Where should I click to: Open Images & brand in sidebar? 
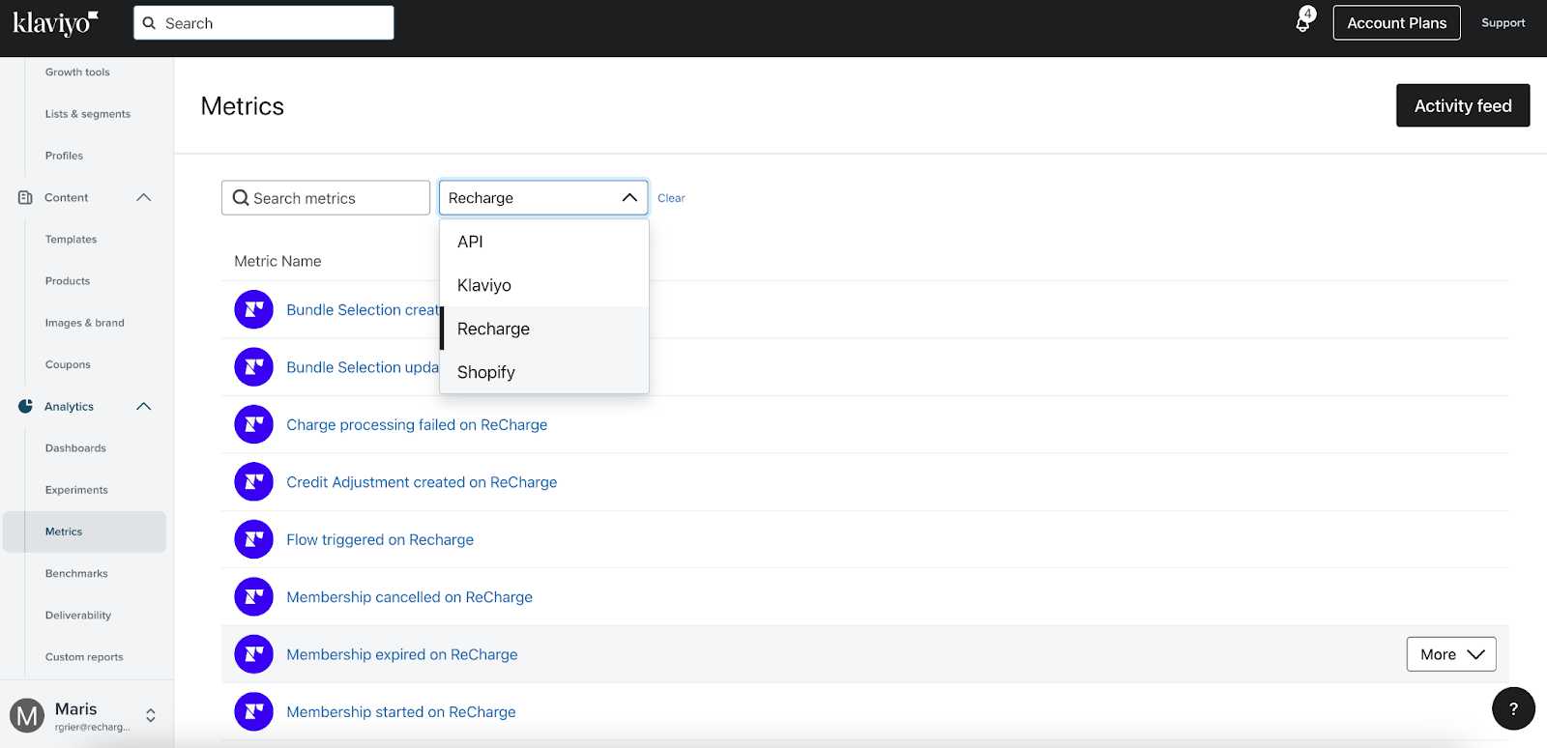[85, 323]
